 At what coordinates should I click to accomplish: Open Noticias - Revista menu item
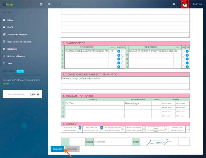[x=16, y=56]
